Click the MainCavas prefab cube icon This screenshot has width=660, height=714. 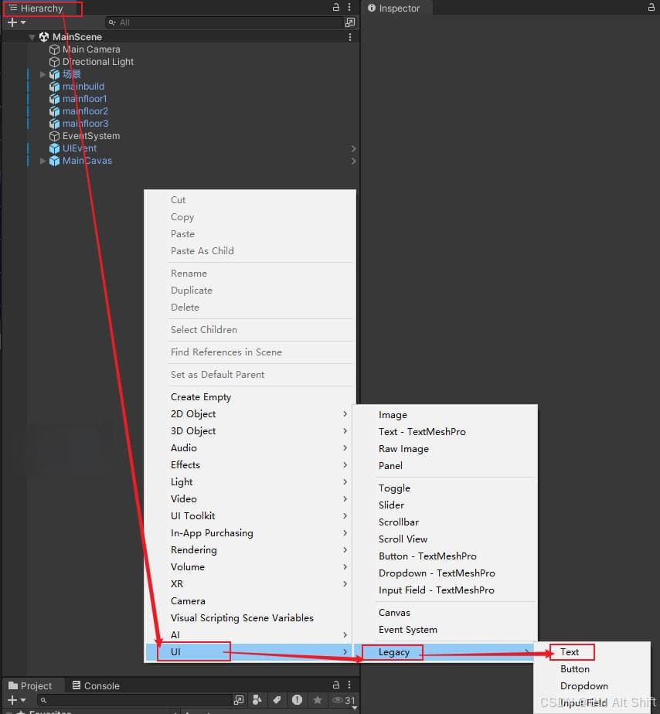[54, 160]
